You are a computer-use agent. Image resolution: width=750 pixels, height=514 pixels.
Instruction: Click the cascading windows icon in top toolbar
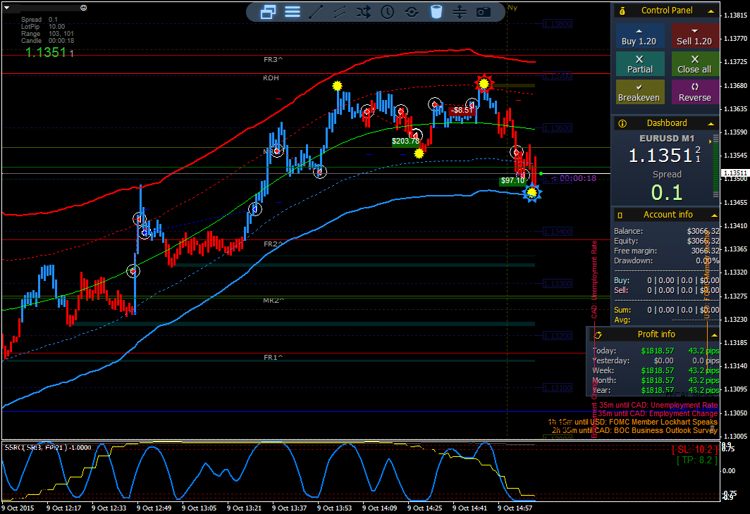click(268, 12)
